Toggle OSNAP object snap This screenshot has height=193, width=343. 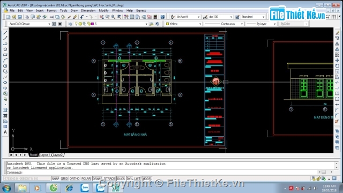tap(98, 179)
